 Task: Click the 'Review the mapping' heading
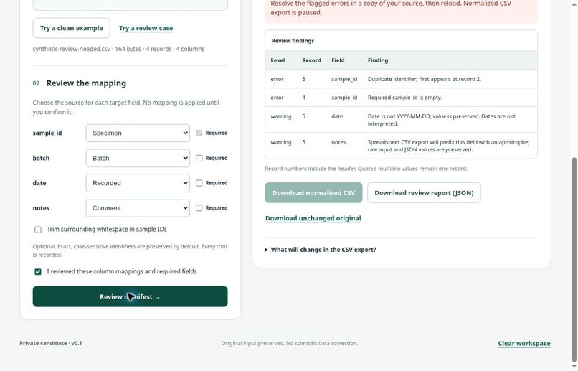click(x=86, y=83)
